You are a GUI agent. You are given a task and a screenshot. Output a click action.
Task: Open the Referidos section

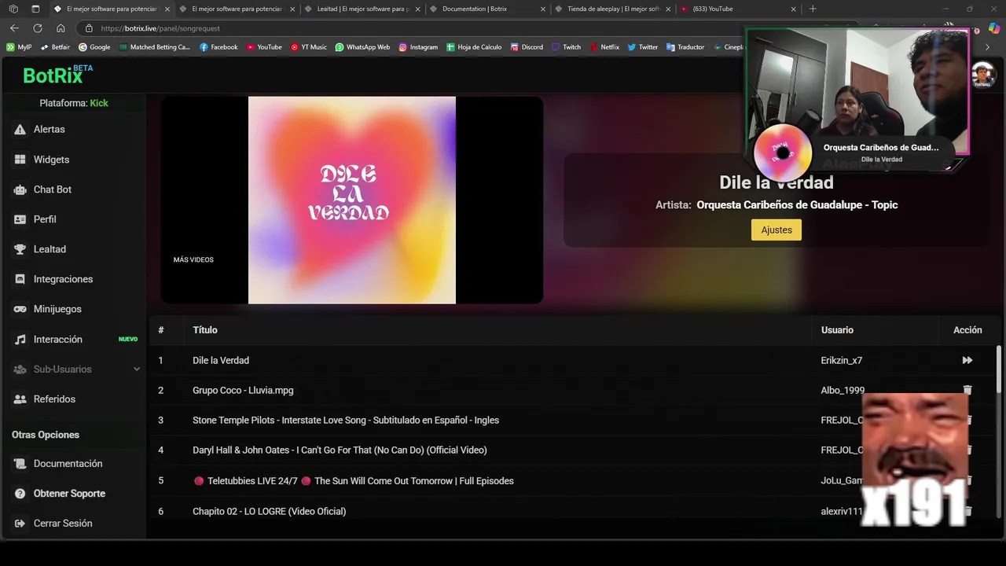pos(54,399)
